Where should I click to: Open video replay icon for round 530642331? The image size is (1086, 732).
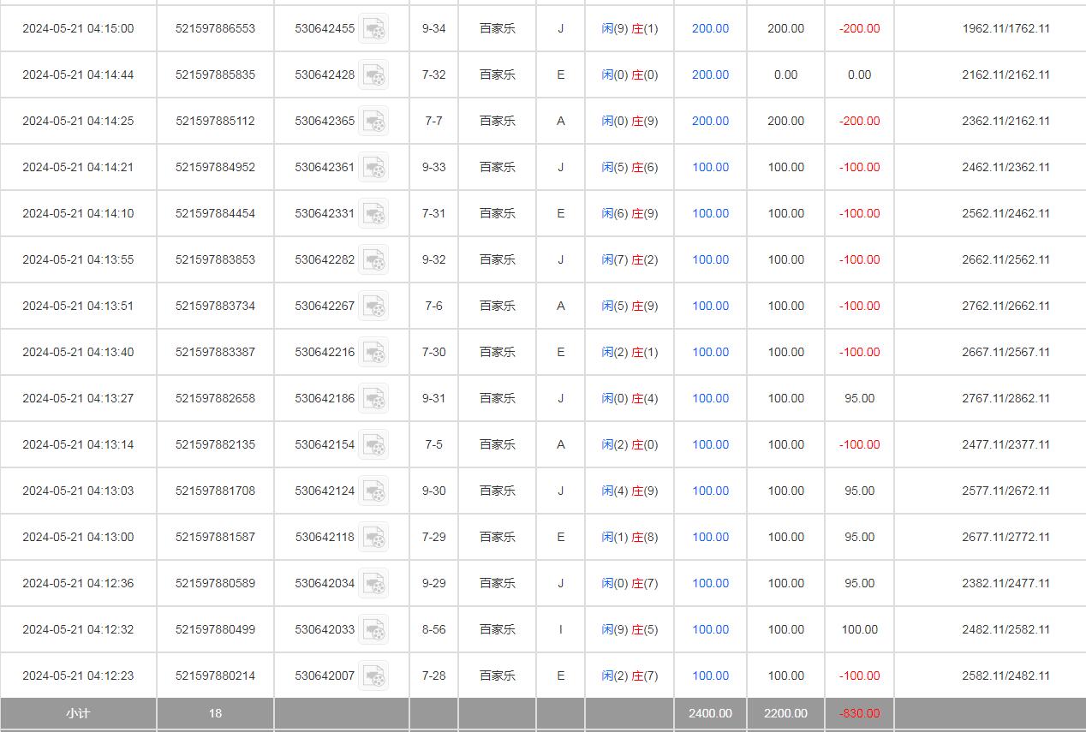pyautogui.click(x=373, y=213)
